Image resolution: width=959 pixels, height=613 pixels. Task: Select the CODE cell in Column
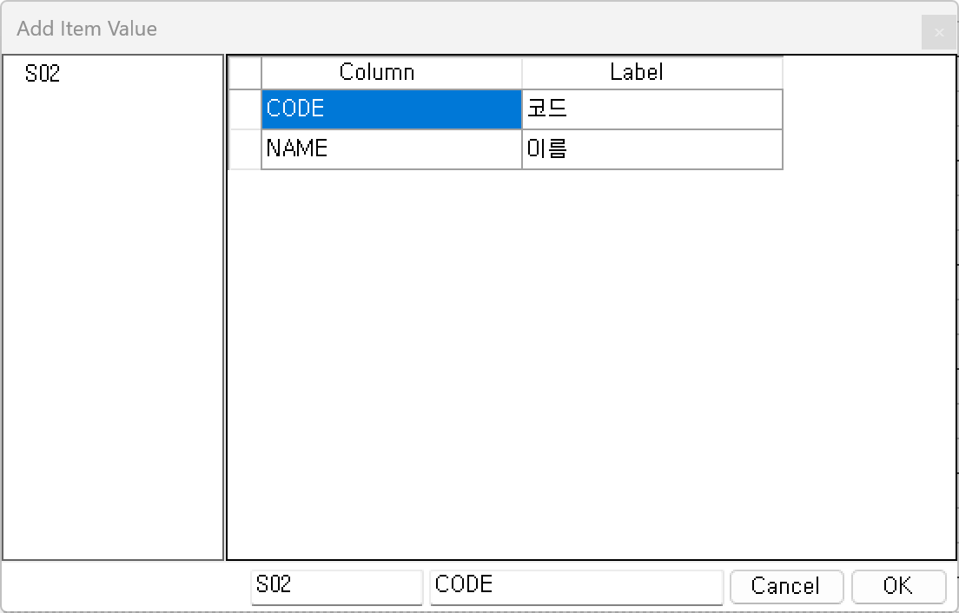coord(391,109)
